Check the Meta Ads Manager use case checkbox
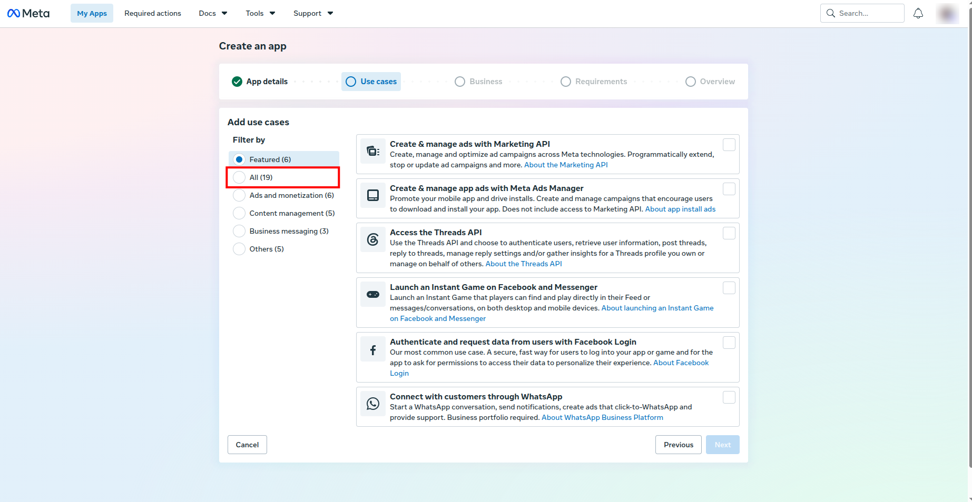This screenshot has height=502, width=972. [729, 189]
